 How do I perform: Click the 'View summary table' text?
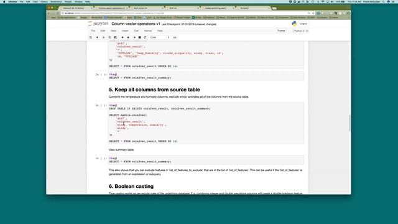tap(121, 150)
